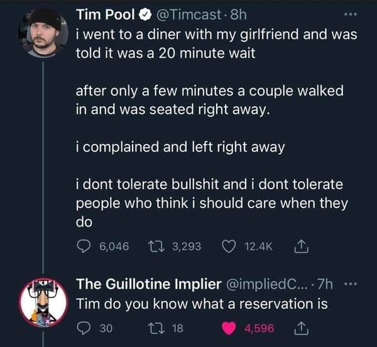Retweet the tweet with 3,293 retweets
Viewport: 377px width, 347px height.
(x=156, y=246)
